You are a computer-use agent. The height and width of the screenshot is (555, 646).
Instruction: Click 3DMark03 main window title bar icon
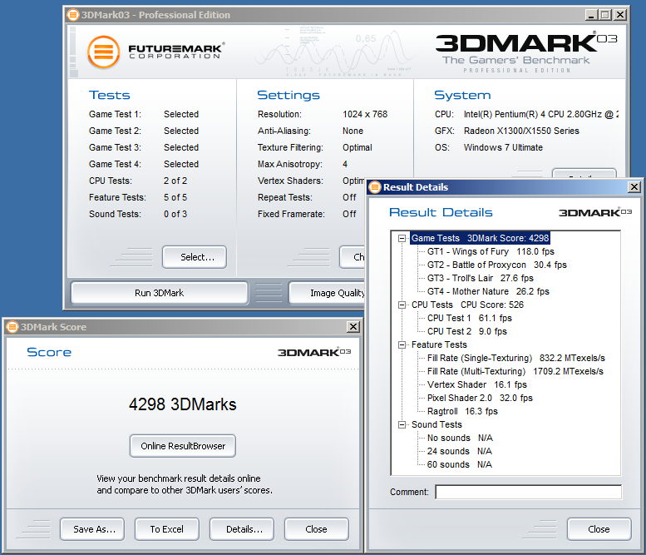coord(72,15)
